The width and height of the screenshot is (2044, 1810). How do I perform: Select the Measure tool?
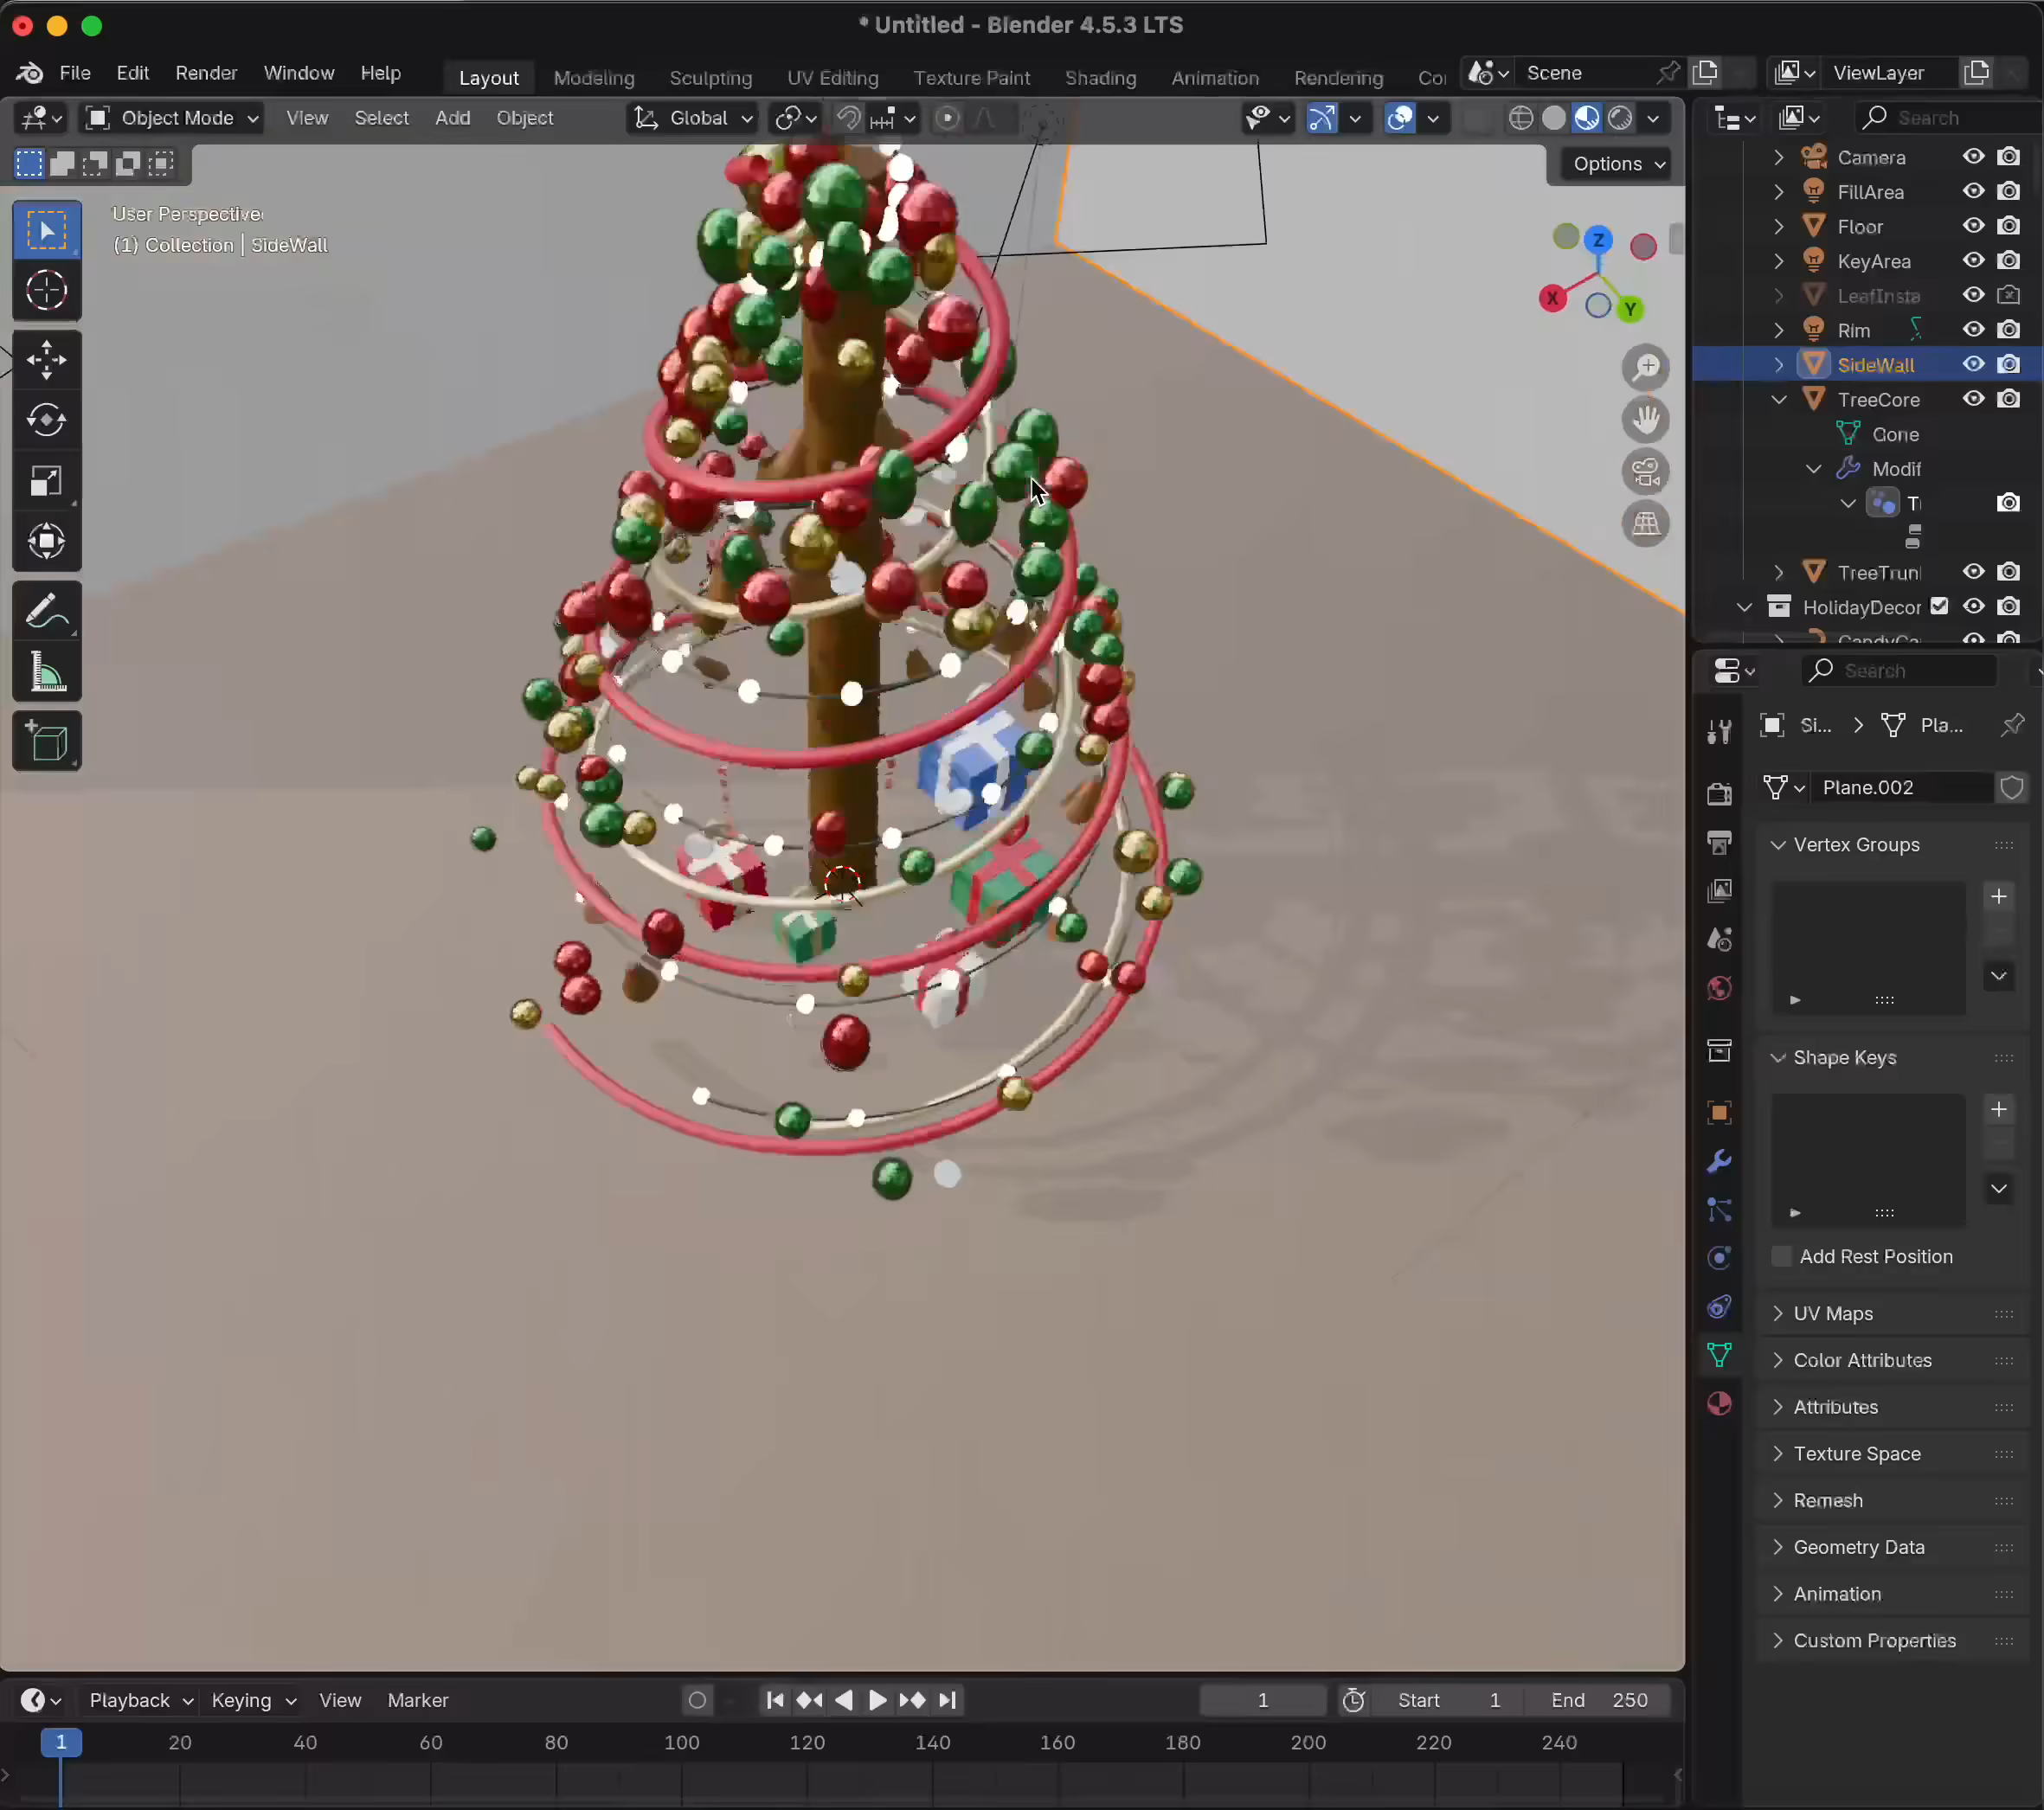click(x=47, y=672)
